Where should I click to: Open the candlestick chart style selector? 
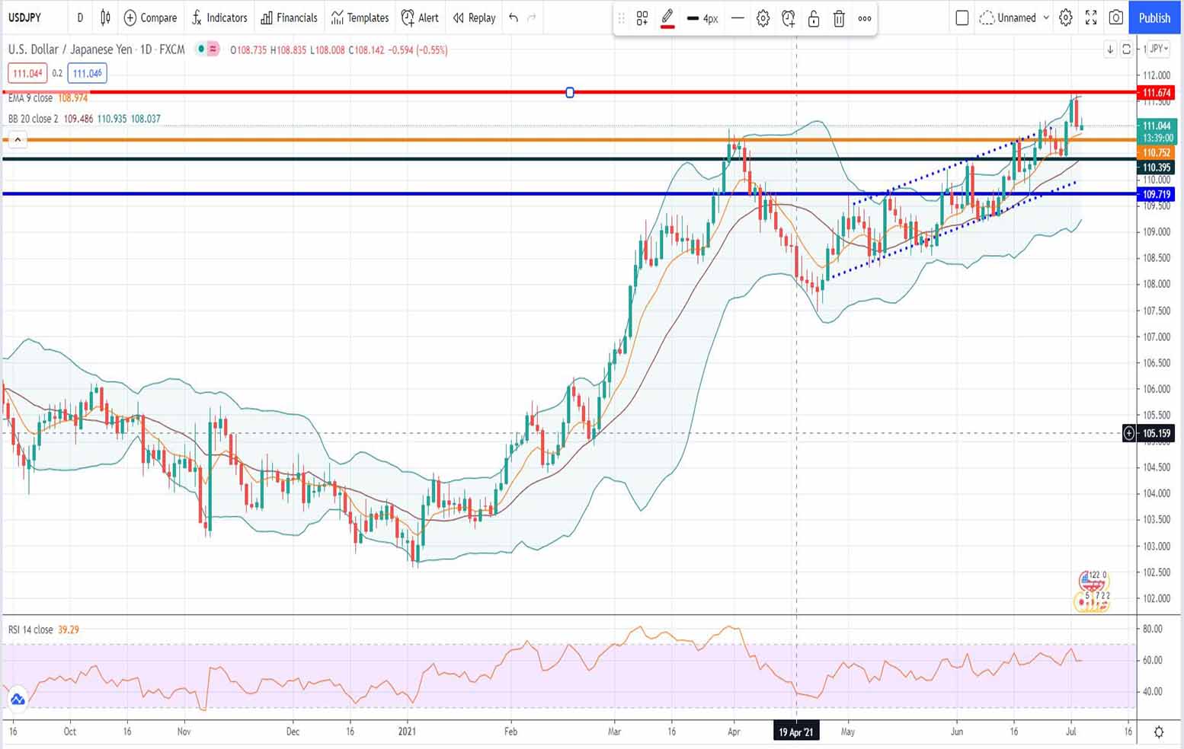click(x=105, y=18)
